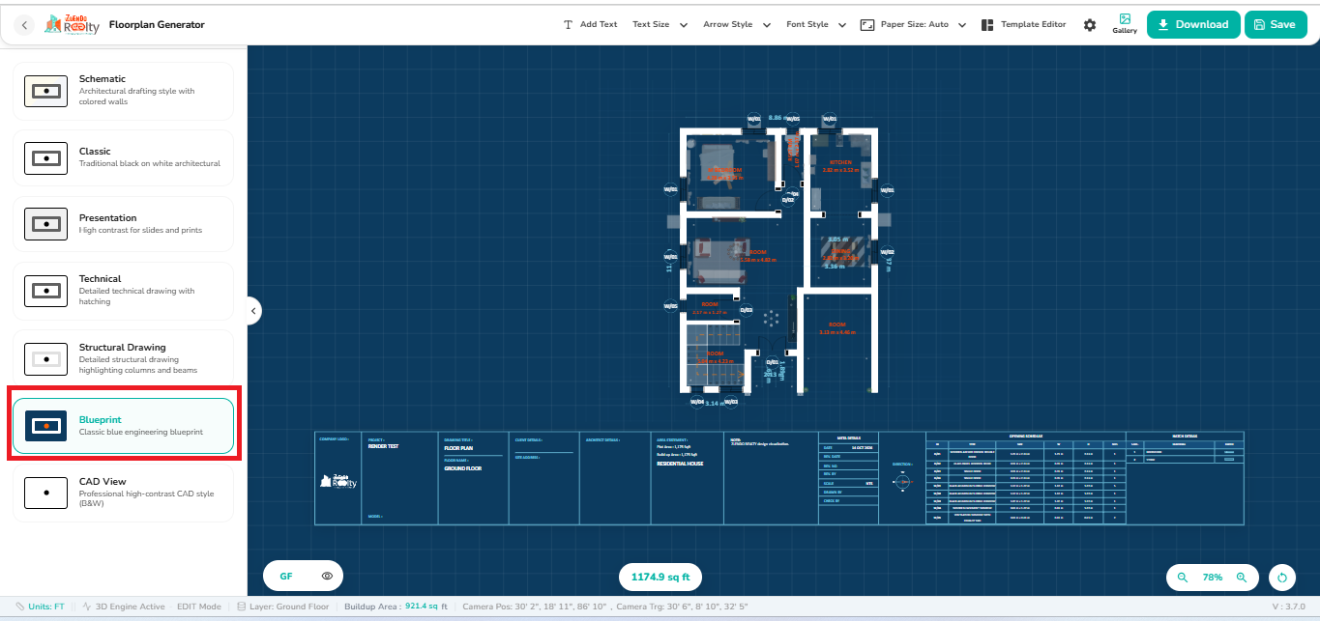
Task: Open the Gallery
Action: tap(1125, 24)
